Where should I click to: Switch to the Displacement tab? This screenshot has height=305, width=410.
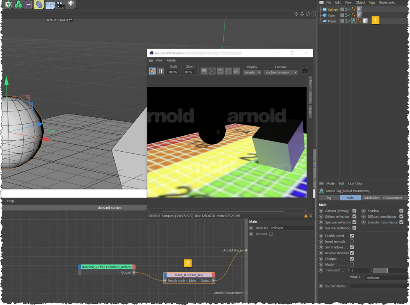pyautogui.click(x=392, y=198)
